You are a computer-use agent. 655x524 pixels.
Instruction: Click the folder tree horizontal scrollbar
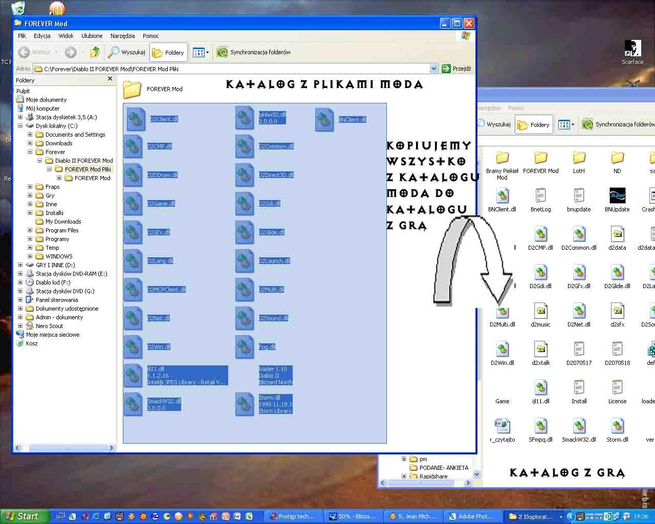tap(64, 448)
